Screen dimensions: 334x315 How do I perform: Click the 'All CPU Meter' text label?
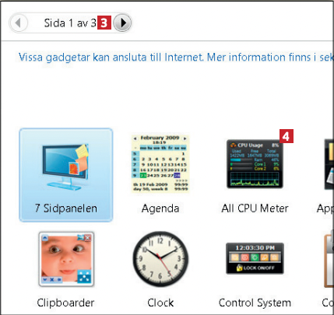(x=255, y=208)
